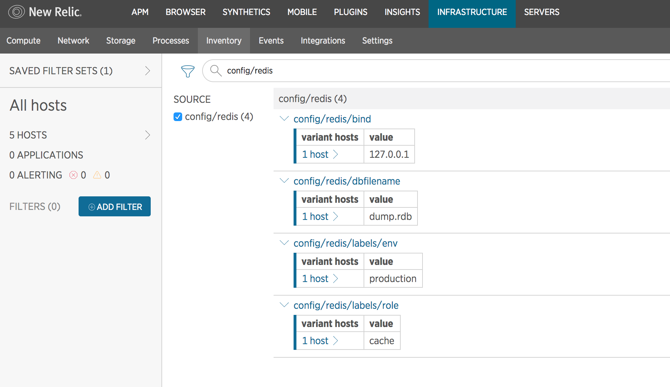Focus the config/redis search field

point(436,71)
